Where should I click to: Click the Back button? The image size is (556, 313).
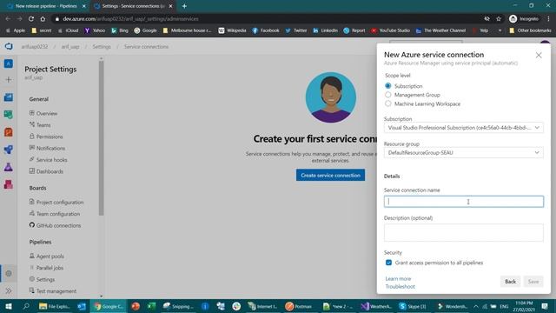click(510, 282)
